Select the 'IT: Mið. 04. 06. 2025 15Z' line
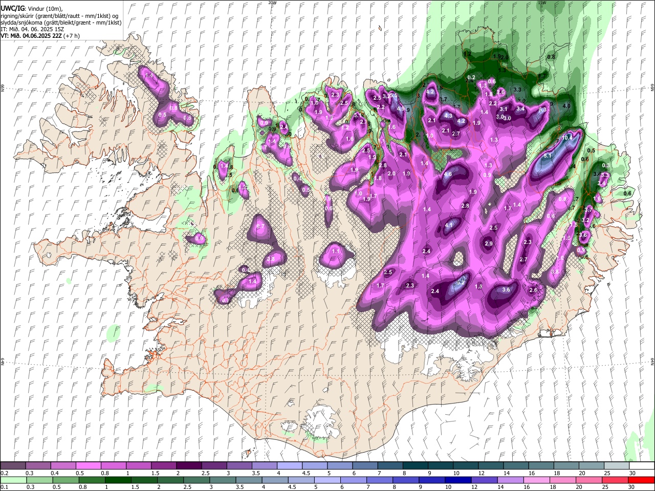Viewport: 655px width, 491px height. tap(32, 29)
